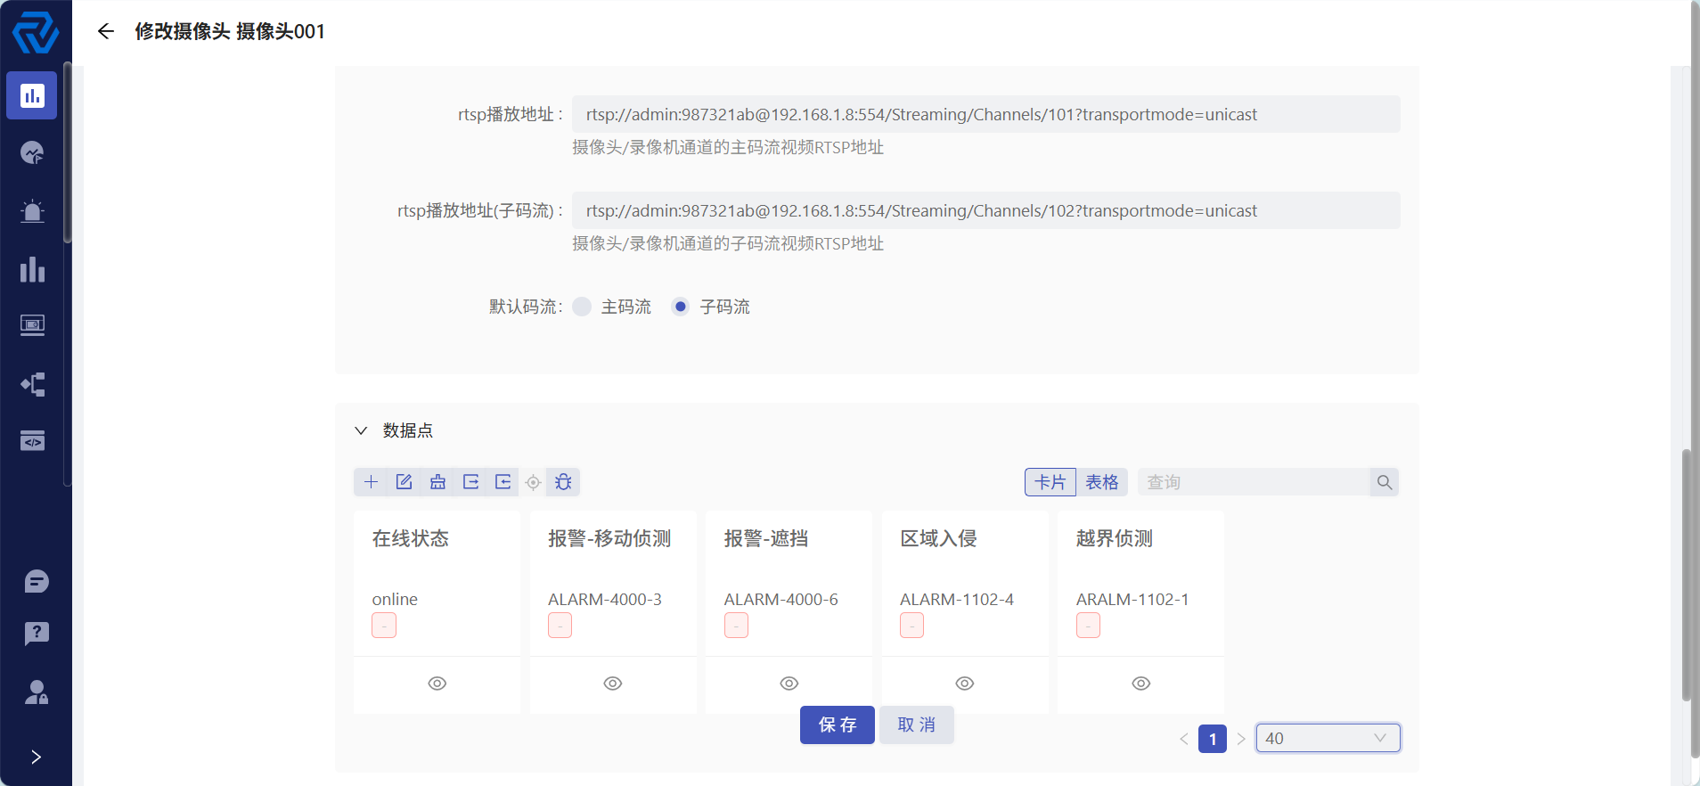Add a new data point with plus icon
The height and width of the screenshot is (786, 1700).
[372, 482]
